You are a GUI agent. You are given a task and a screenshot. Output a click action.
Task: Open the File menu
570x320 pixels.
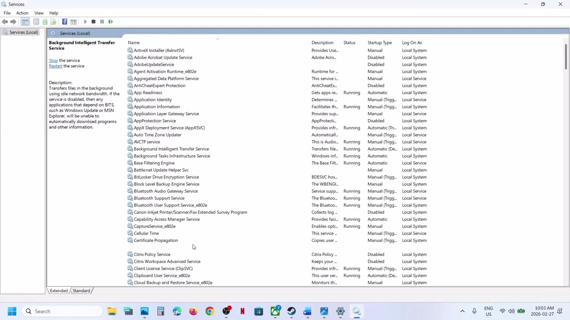pos(7,13)
